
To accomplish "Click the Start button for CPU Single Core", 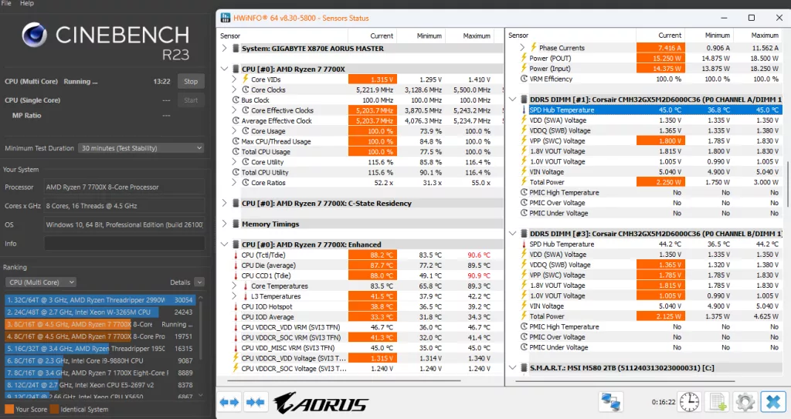I will click(x=191, y=100).
